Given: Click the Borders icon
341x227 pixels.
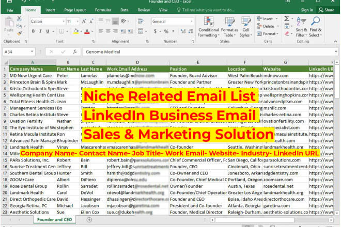Looking at the screenshot, I should (62, 31).
